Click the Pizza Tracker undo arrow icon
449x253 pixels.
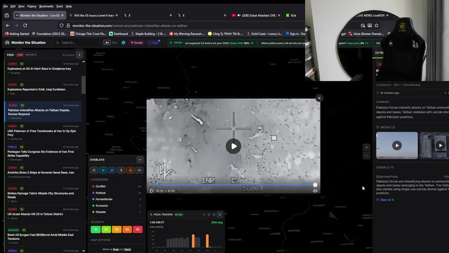point(204,214)
